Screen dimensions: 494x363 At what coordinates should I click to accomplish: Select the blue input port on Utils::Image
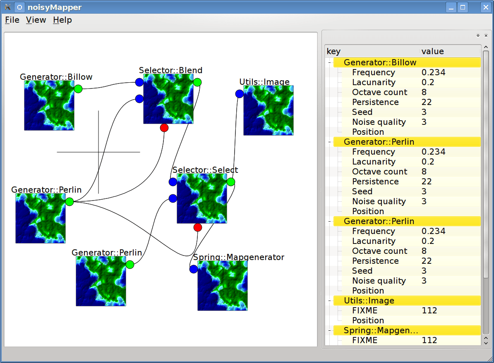pyautogui.click(x=239, y=93)
